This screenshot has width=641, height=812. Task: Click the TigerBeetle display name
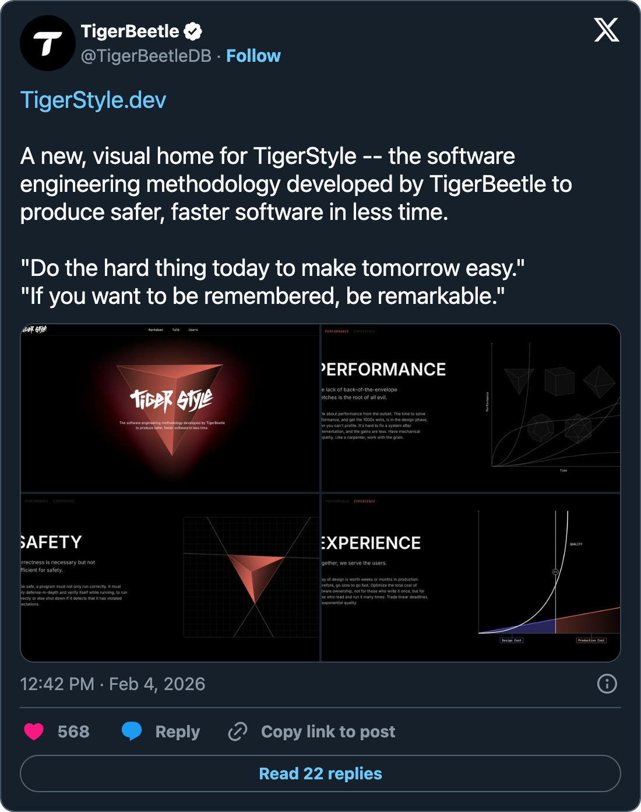(x=129, y=32)
